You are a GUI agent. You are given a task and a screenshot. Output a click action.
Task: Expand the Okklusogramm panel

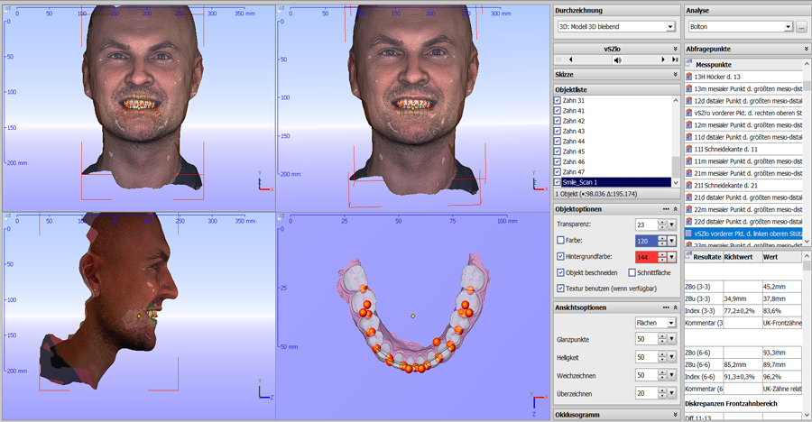[675, 415]
